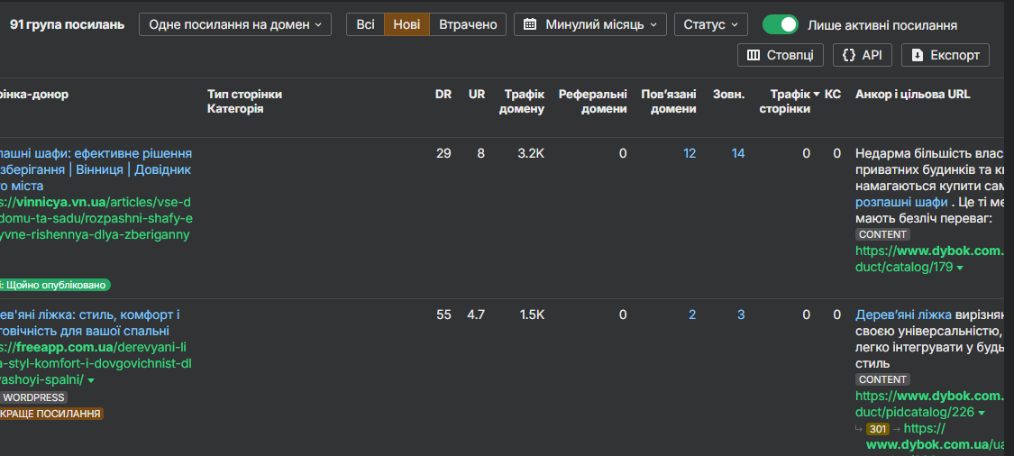Screen dimensions: 1014x456
Task: Click linked domains value 12
Action: [690, 153]
